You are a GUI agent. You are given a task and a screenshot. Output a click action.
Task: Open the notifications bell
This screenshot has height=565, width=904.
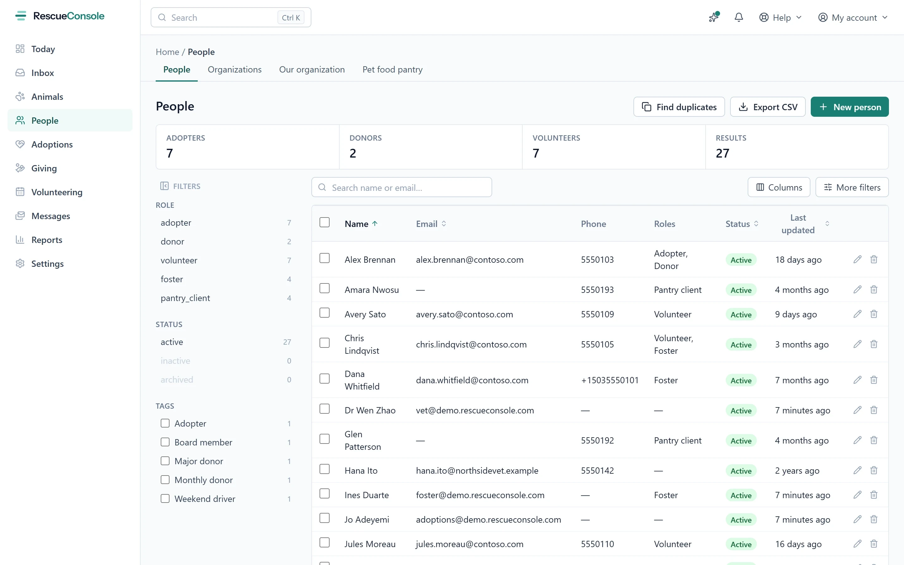[x=739, y=18]
